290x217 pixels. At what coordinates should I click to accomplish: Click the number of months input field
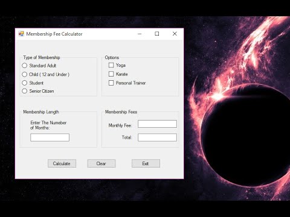(50, 137)
